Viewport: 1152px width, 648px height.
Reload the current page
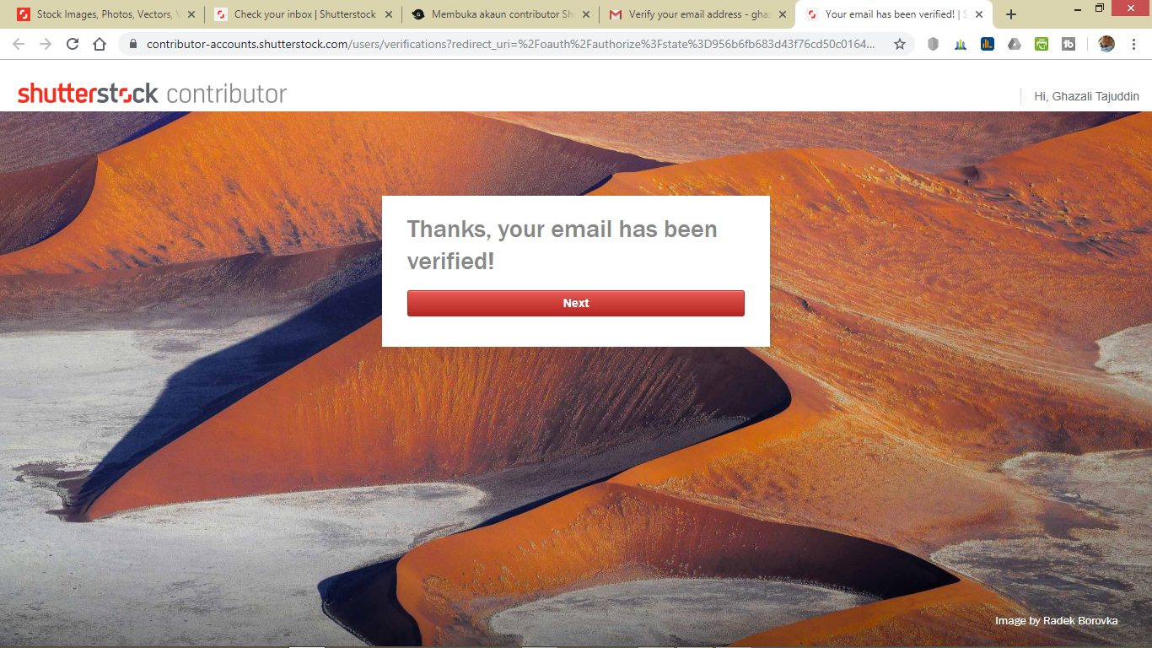point(73,44)
